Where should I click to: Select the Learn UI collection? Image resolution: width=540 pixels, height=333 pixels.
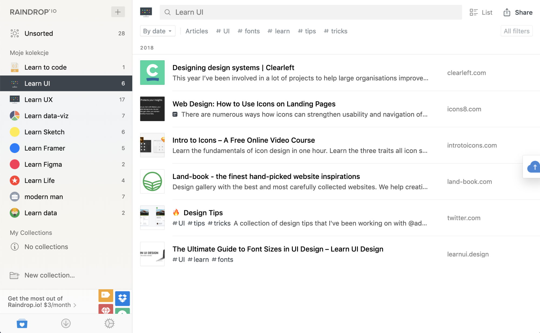click(66, 84)
